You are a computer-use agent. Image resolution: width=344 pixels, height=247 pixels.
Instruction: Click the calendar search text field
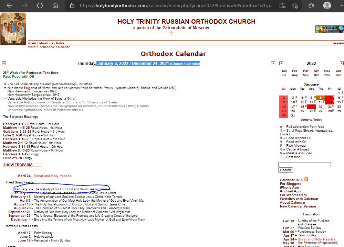tap(304, 165)
